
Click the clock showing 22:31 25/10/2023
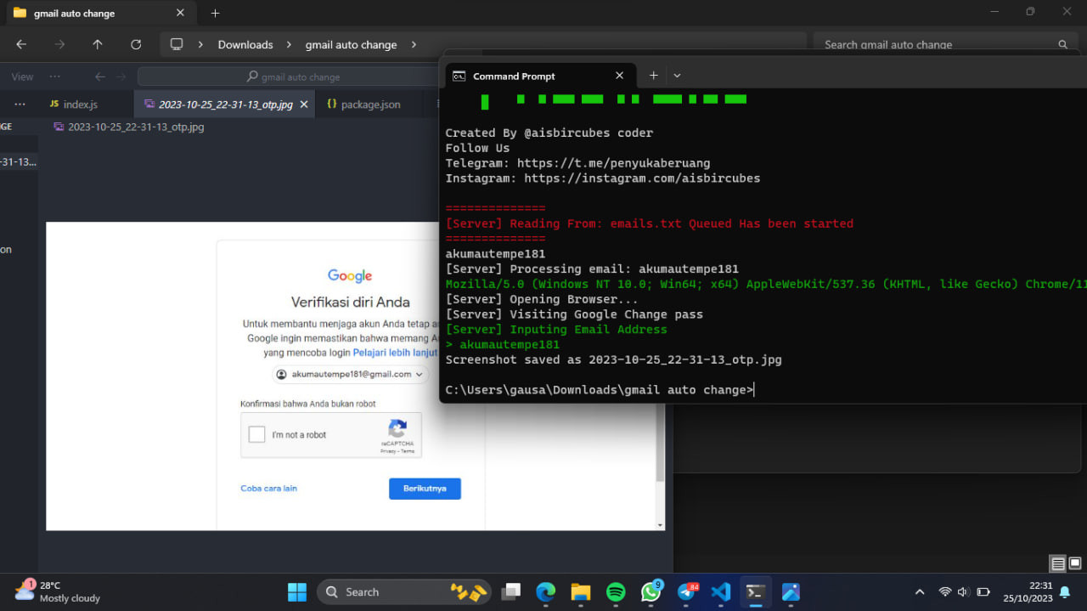(x=1027, y=591)
